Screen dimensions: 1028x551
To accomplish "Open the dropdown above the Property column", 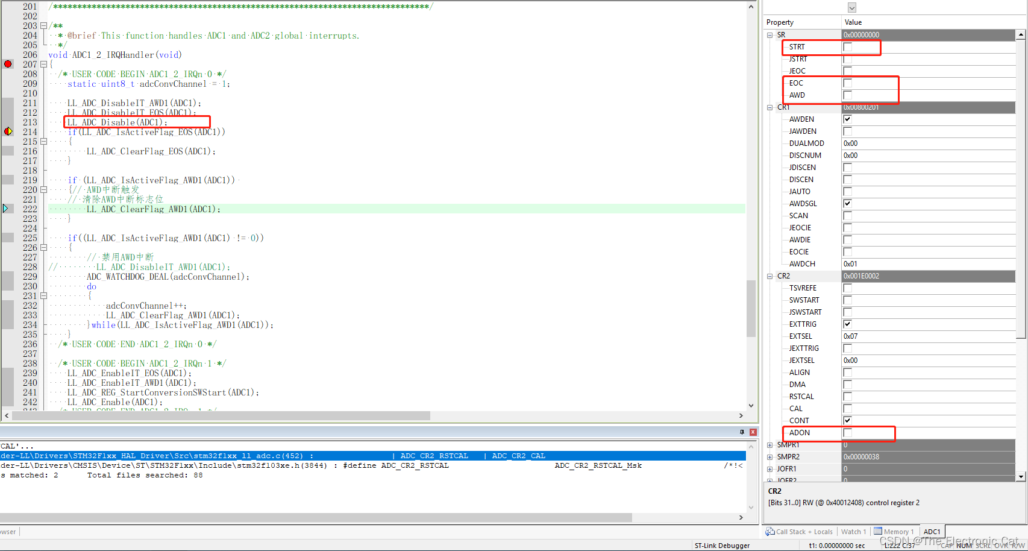I will point(851,8).
